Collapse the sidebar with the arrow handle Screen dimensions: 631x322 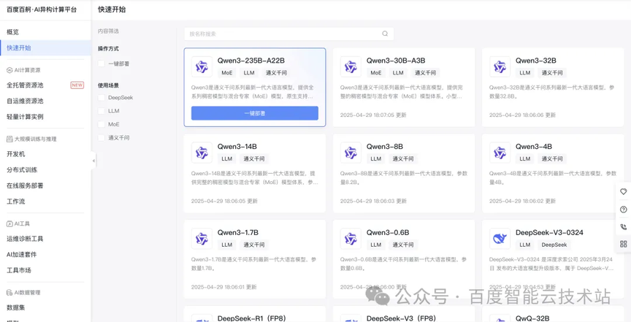tap(93, 161)
